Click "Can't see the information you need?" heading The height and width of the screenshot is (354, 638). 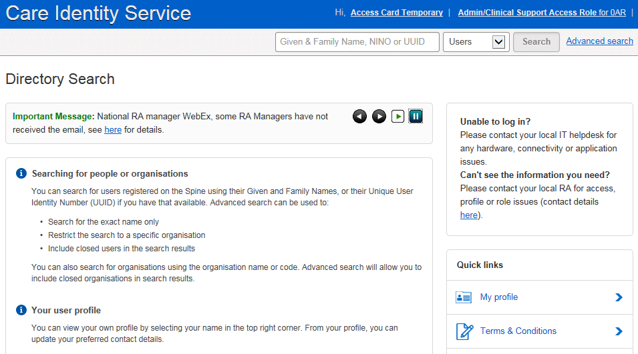(x=535, y=175)
